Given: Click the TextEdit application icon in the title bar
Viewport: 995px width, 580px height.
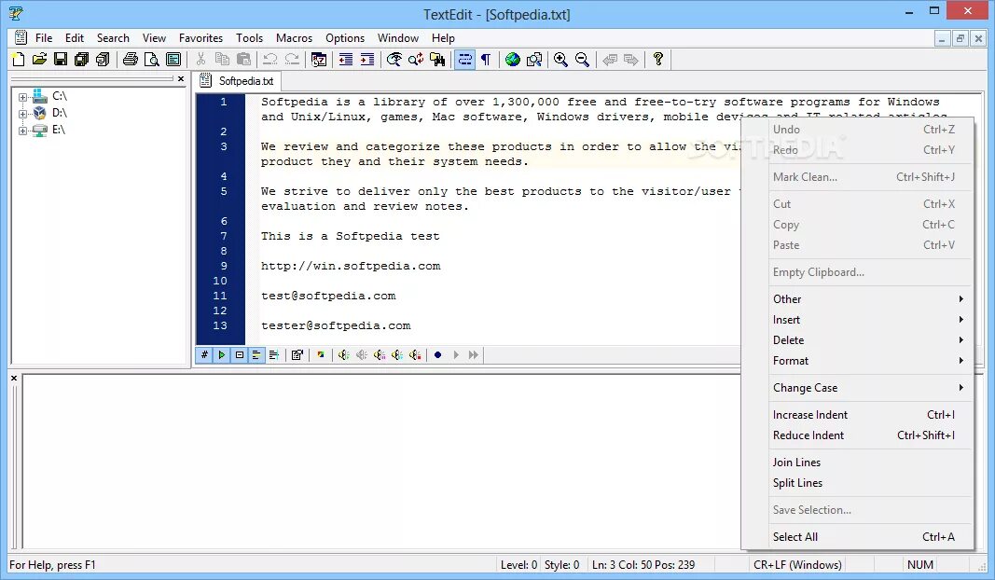Looking at the screenshot, I should click(17, 13).
